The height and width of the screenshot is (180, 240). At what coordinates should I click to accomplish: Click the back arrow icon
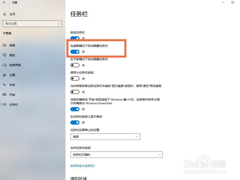4,2
